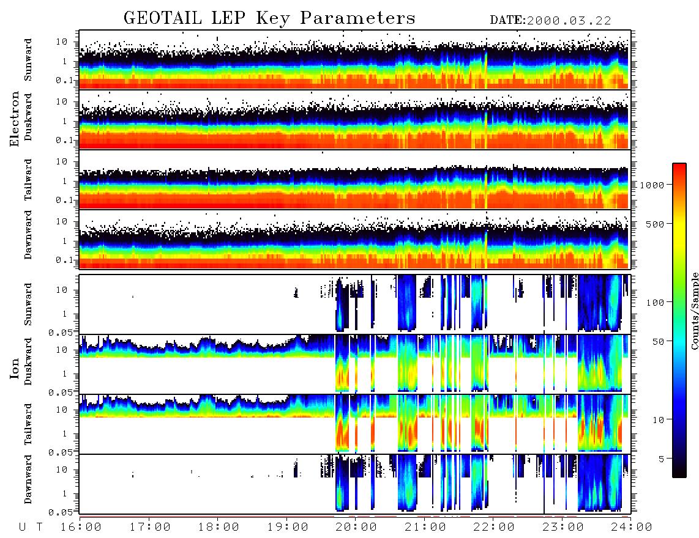Click the Ion Duskward spectrogram panel
The image size is (699, 538).
355,364
